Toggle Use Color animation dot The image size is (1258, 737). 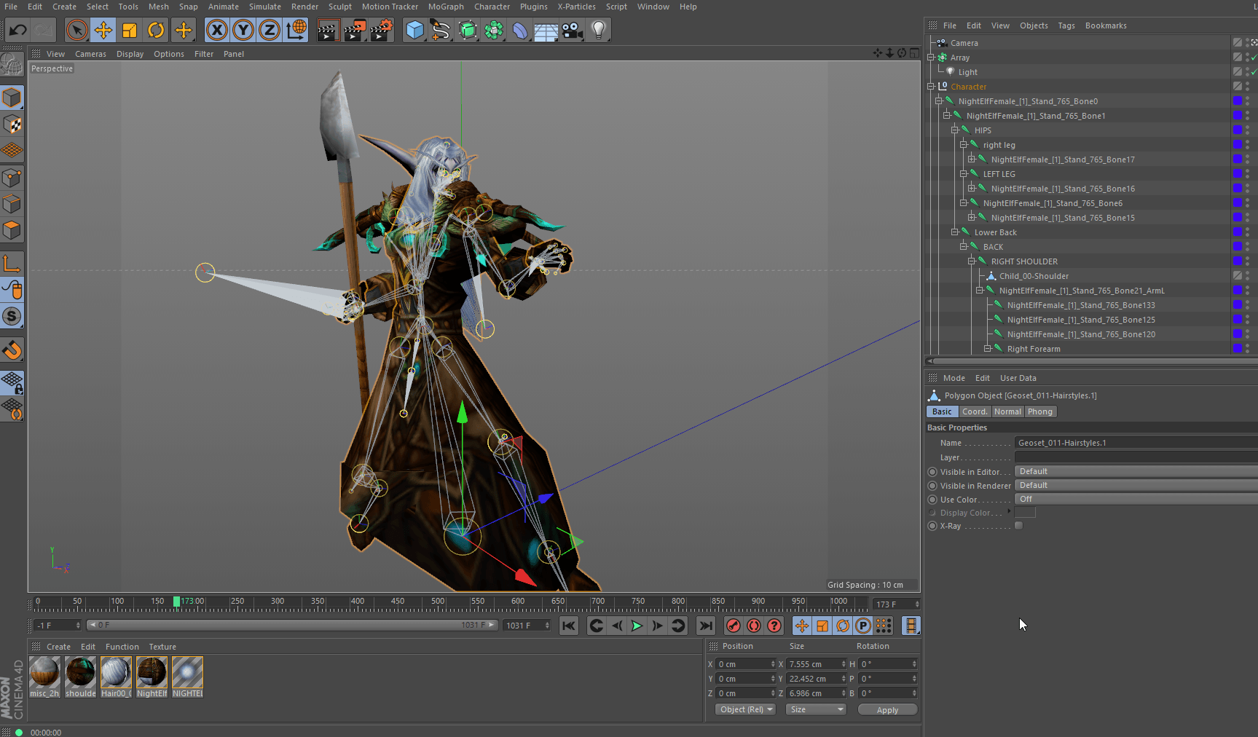pos(932,500)
